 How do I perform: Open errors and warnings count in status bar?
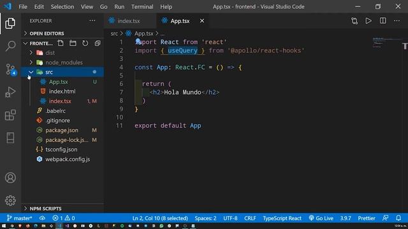coord(64,218)
